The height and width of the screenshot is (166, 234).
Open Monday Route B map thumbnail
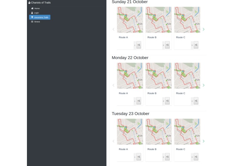point(159,76)
